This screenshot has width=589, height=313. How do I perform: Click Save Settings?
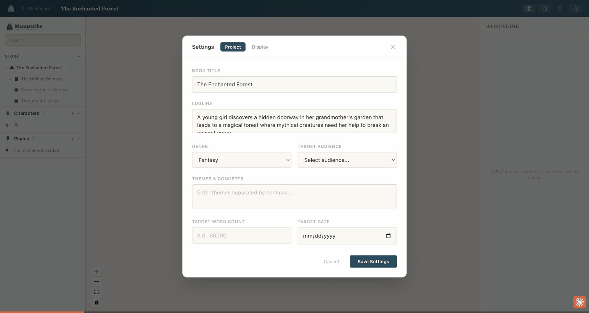[373, 261]
